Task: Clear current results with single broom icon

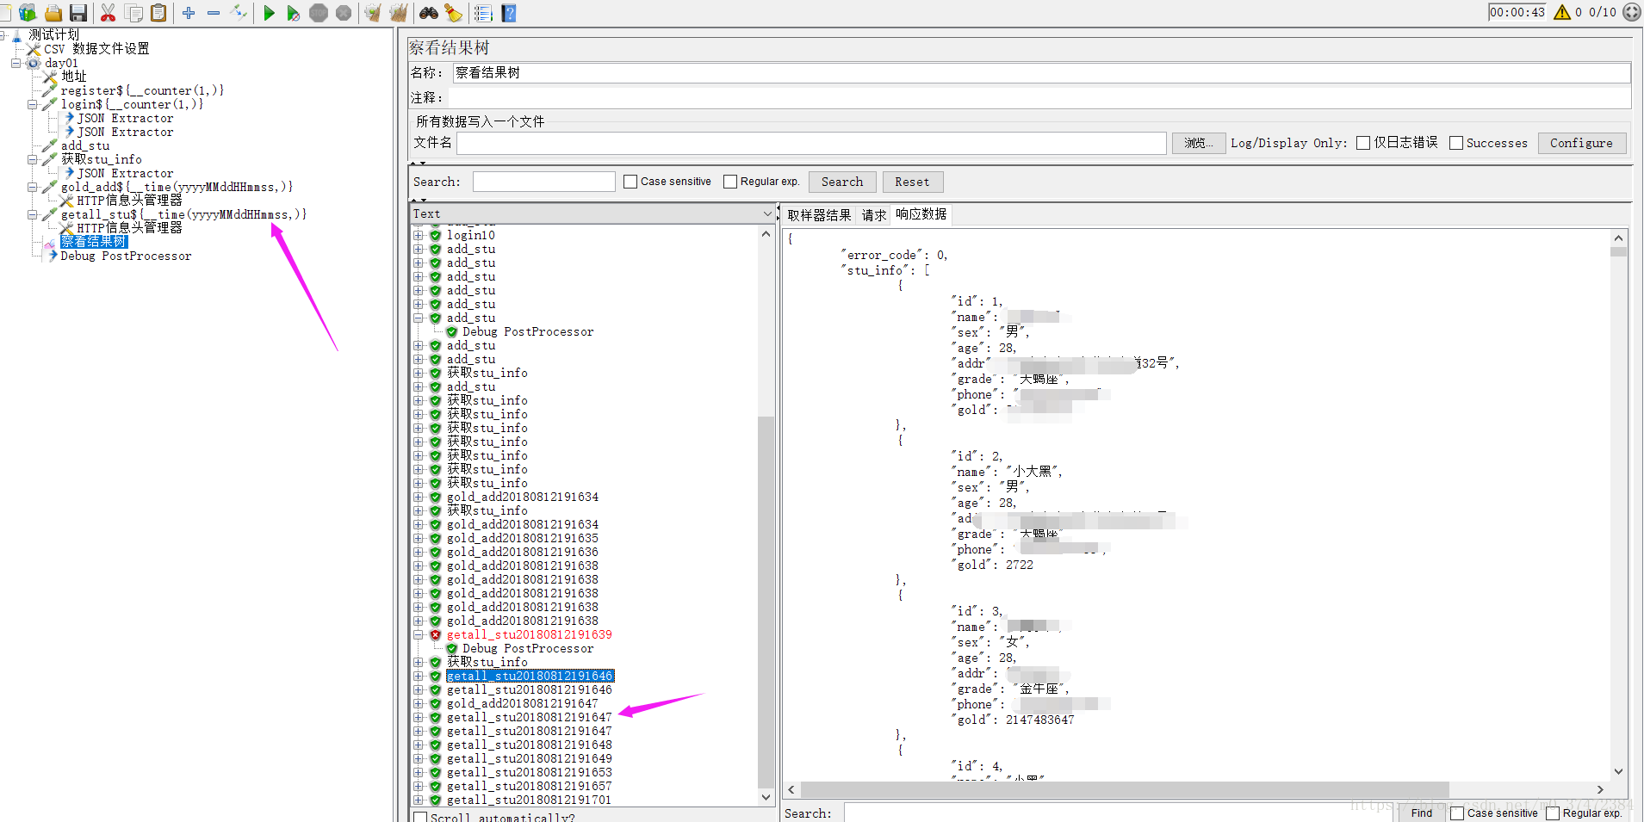Action: (x=373, y=13)
